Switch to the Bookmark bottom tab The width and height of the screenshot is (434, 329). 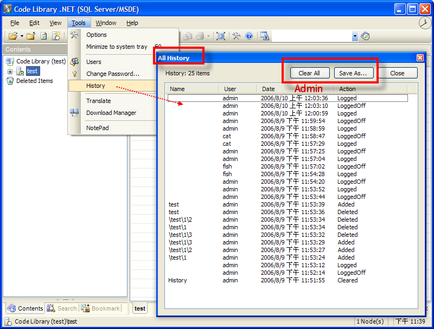(x=100, y=308)
